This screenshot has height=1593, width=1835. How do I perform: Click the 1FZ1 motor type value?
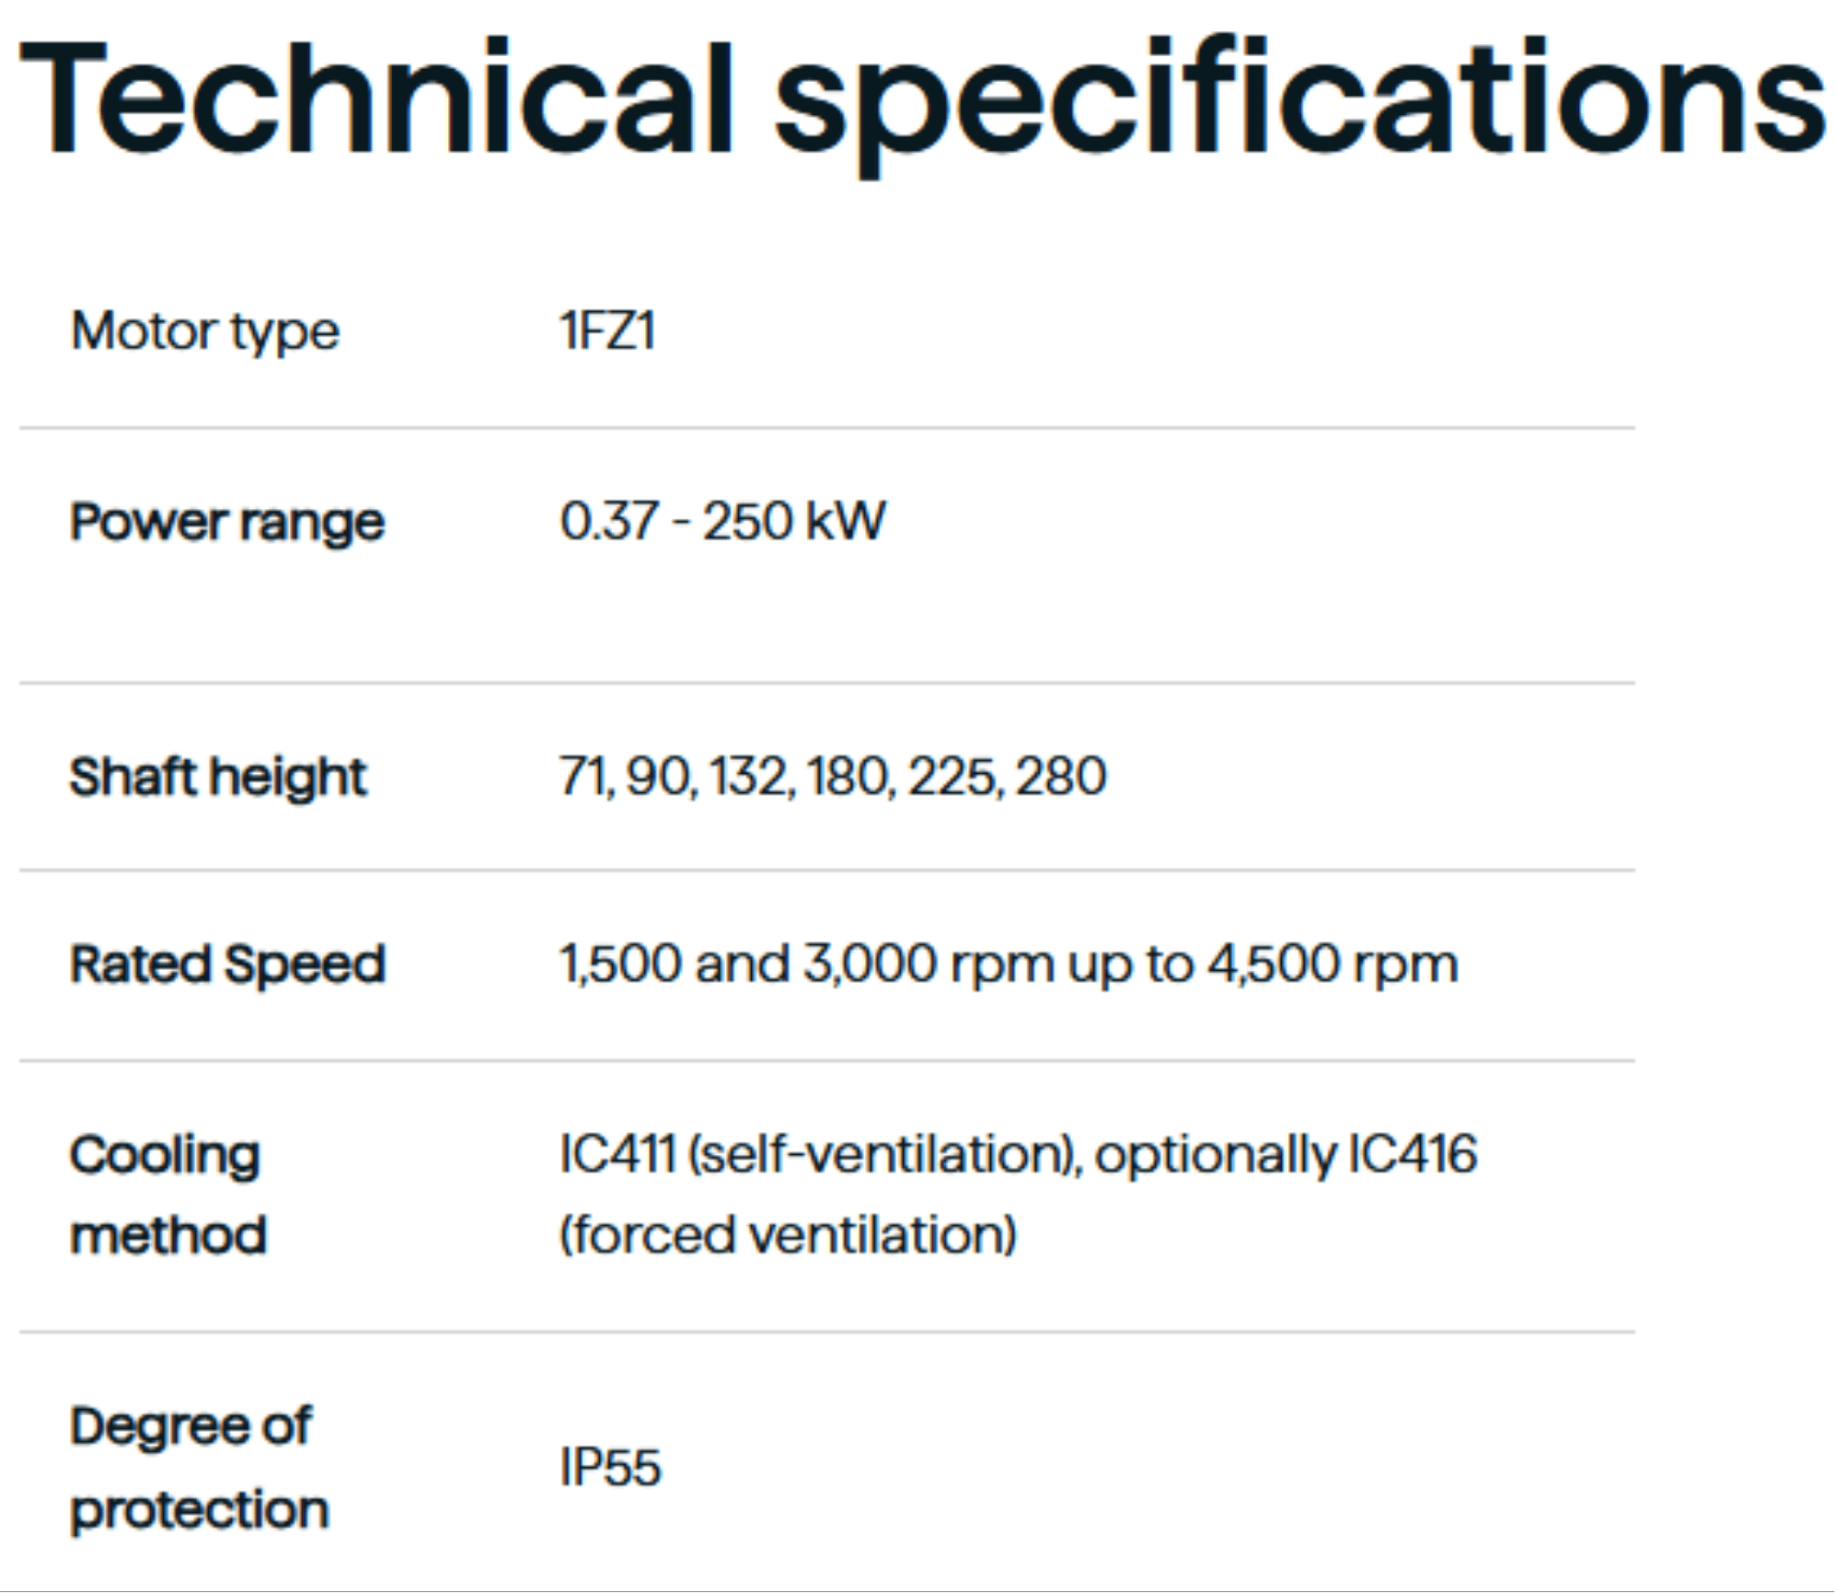coord(607,330)
